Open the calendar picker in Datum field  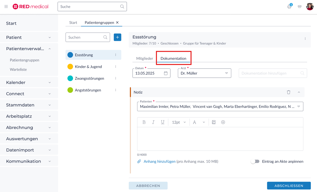click(166, 73)
